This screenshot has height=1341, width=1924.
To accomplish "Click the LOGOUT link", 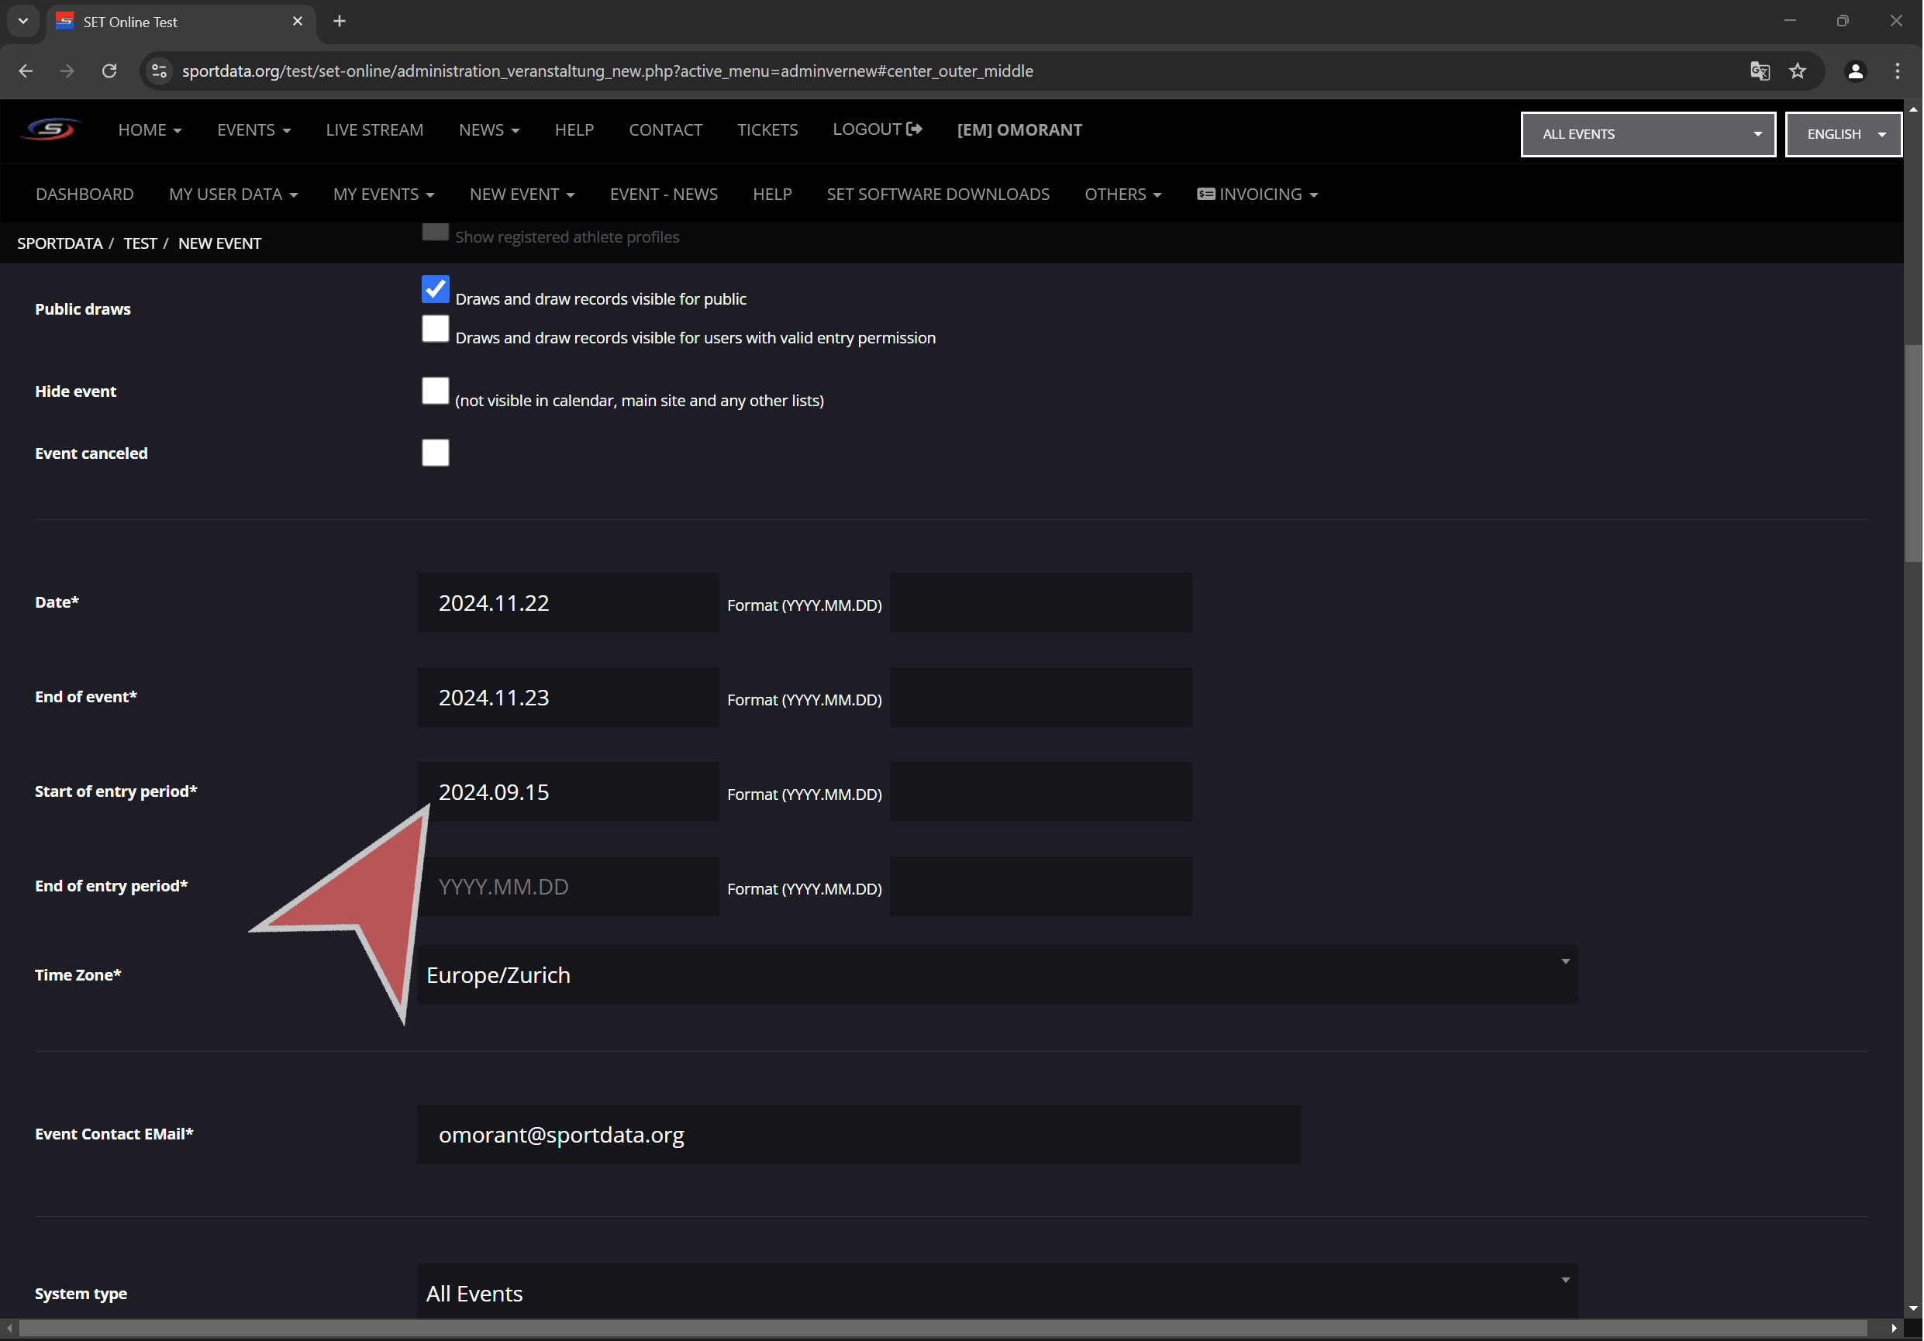I will (x=877, y=130).
